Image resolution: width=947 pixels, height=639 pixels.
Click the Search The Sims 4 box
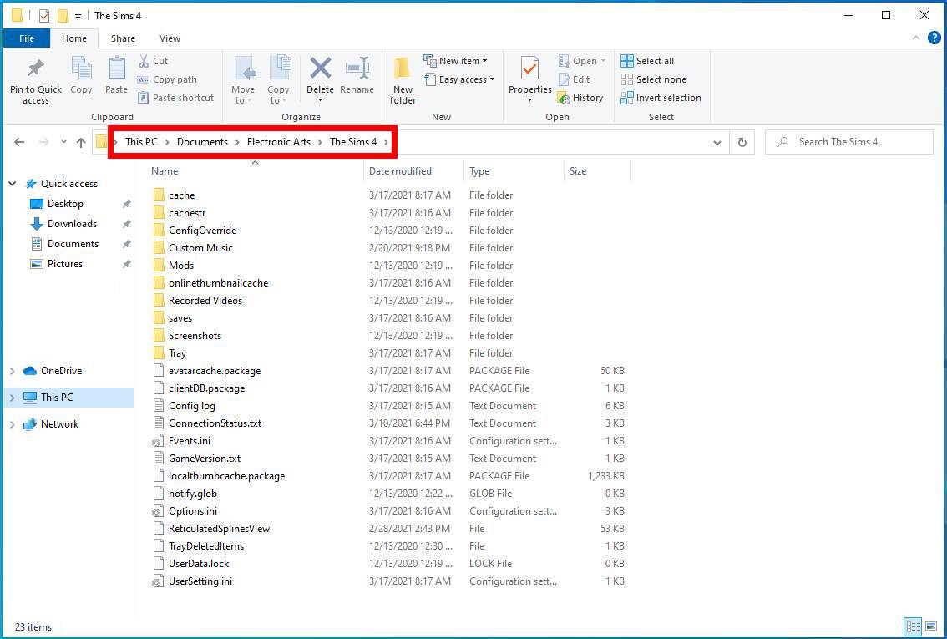coord(848,142)
